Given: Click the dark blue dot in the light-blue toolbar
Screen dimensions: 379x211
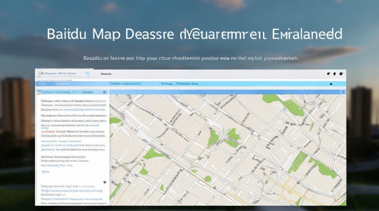Looking at the screenshot, I should [x=331, y=84].
